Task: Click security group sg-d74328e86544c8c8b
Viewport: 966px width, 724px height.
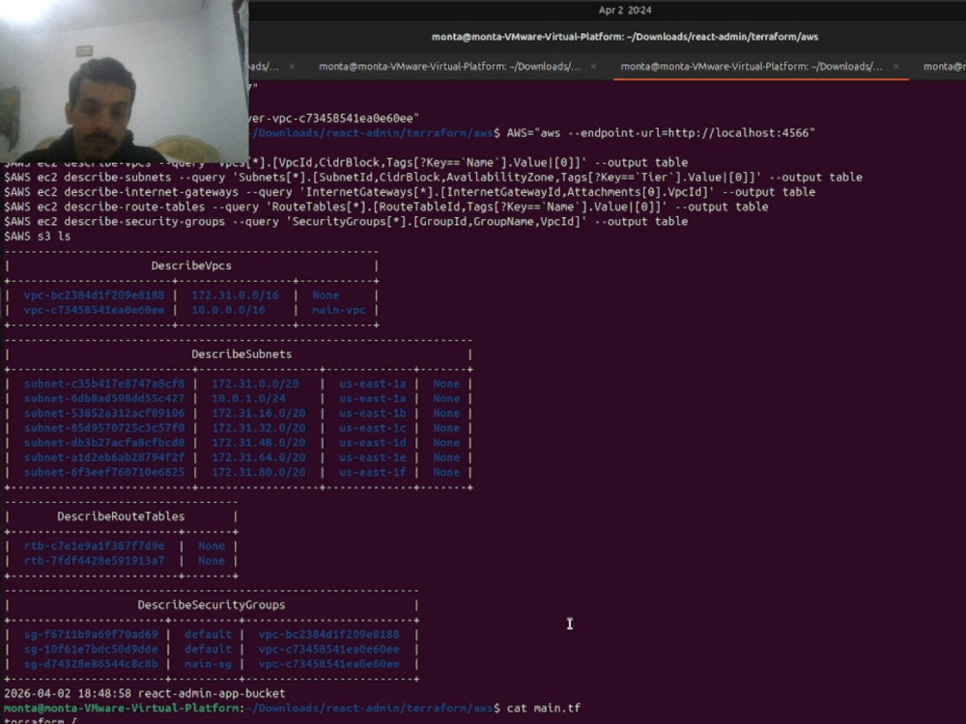Action: tap(91, 664)
